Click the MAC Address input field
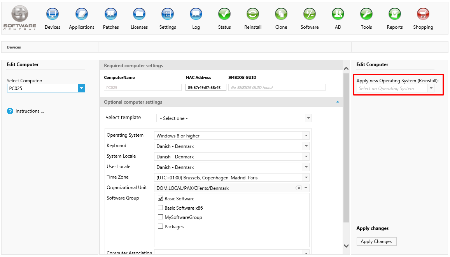This screenshot has height=257, width=450. point(206,87)
